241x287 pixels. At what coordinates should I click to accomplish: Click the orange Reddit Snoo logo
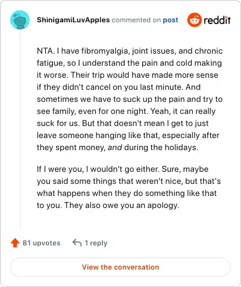[194, 20]
